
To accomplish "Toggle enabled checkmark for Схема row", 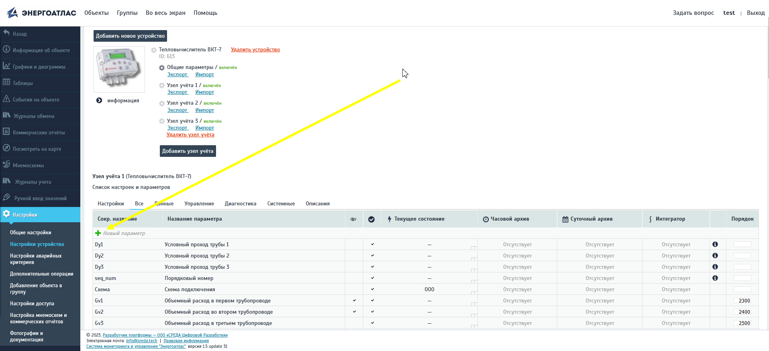I will pyautogui.click(x=372, y=289).
